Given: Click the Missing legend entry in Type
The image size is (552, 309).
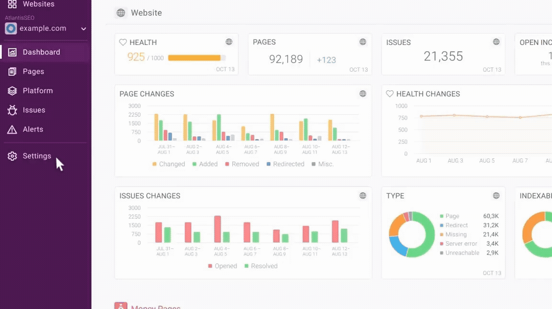Looking at the screenshot, I should [453, 234].
